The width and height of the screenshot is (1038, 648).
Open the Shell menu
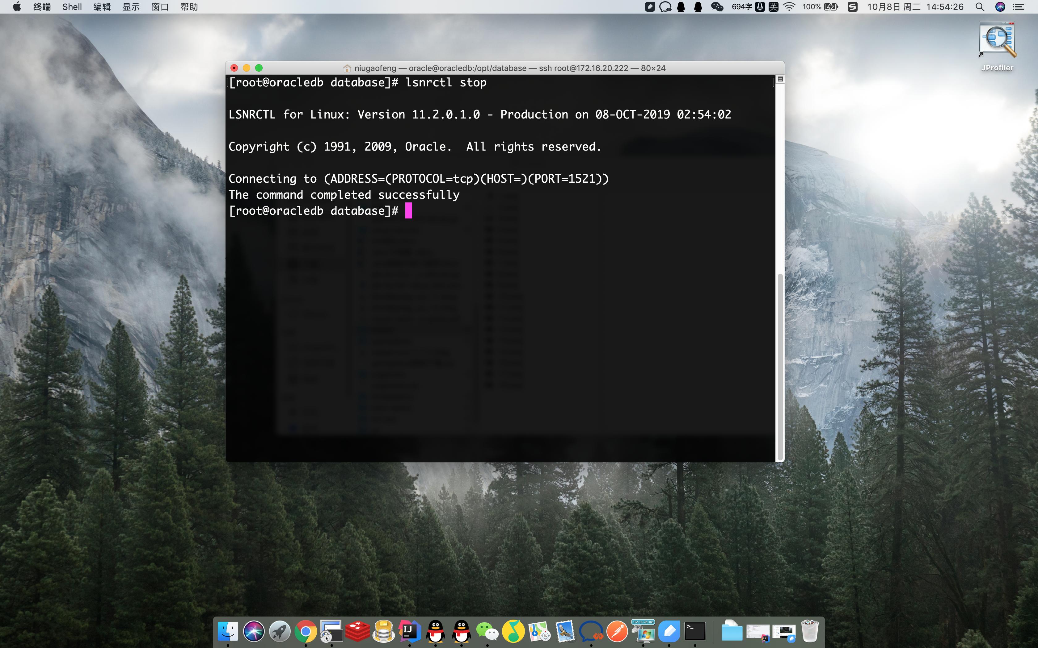pos(72,7)
